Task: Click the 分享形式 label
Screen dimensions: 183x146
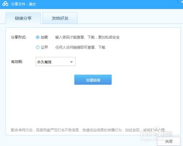Action: pos(19,37)
